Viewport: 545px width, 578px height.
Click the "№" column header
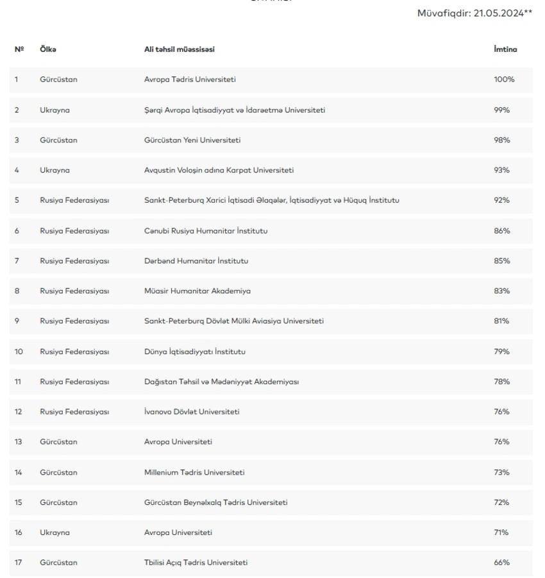(x=18, y=49)
